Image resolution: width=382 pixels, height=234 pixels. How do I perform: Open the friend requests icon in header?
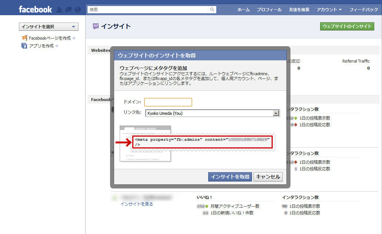click(59, 10)
